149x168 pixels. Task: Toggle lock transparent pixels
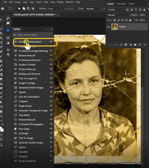pos(115,20)
